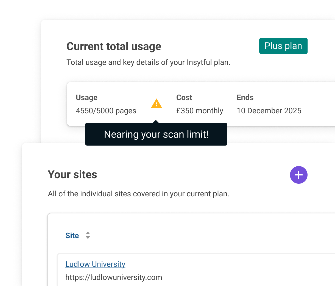Open the Ludlow University site
This screenshot has height=286, width=335.
(95, 264)
